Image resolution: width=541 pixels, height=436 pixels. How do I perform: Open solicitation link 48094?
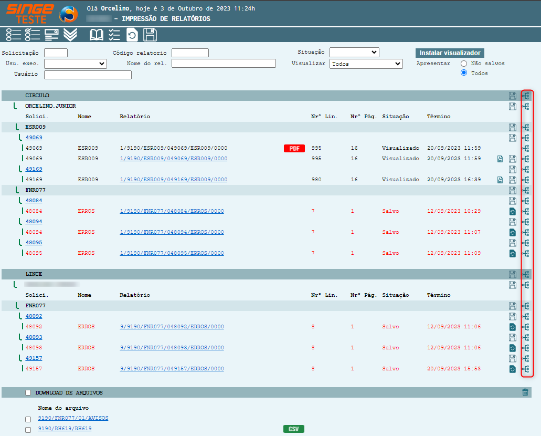click(34, 222)
